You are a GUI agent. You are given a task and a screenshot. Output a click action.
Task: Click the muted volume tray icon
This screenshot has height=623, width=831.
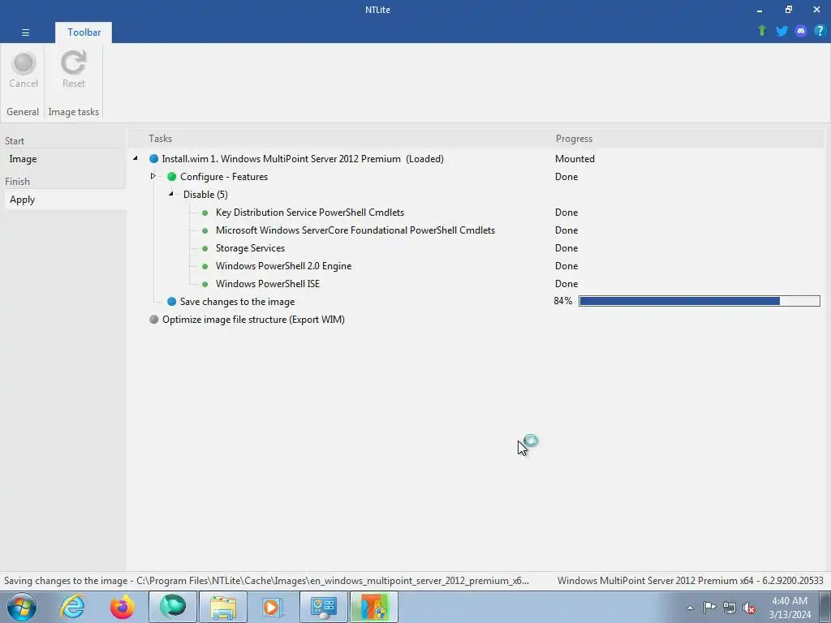coord(749,608)
